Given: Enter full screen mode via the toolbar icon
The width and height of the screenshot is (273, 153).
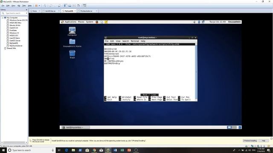Looking at the screenshot, I should [x=74, y=6].
